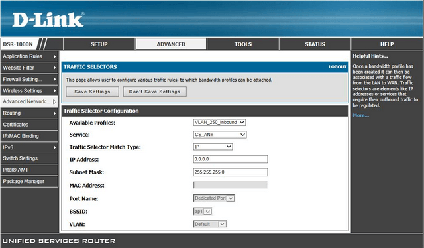Click the D-Link logo
The image size is (424, 248).
coord(48,20)
